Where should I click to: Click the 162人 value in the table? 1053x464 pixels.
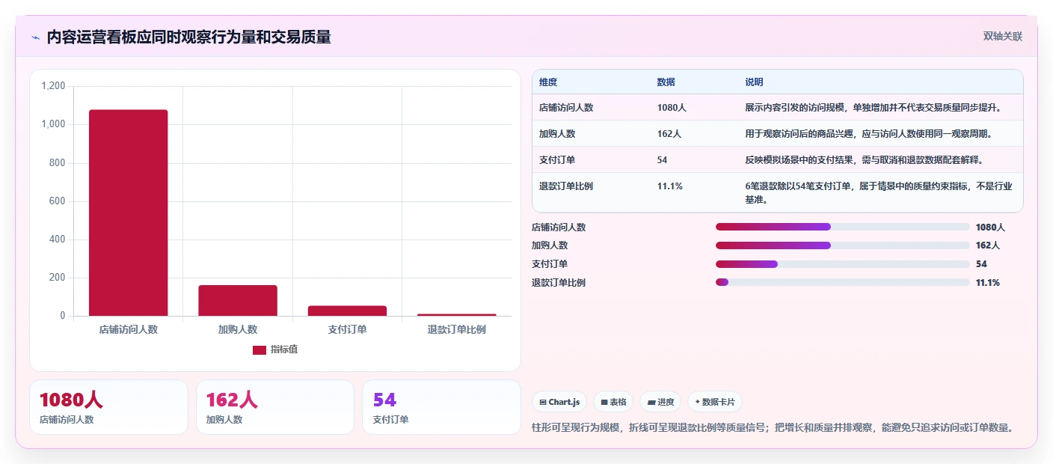[x=669, y=134]
